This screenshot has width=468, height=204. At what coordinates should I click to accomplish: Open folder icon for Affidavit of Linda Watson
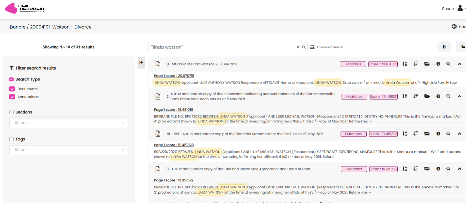pyautogui.click(x=427, y=64)
